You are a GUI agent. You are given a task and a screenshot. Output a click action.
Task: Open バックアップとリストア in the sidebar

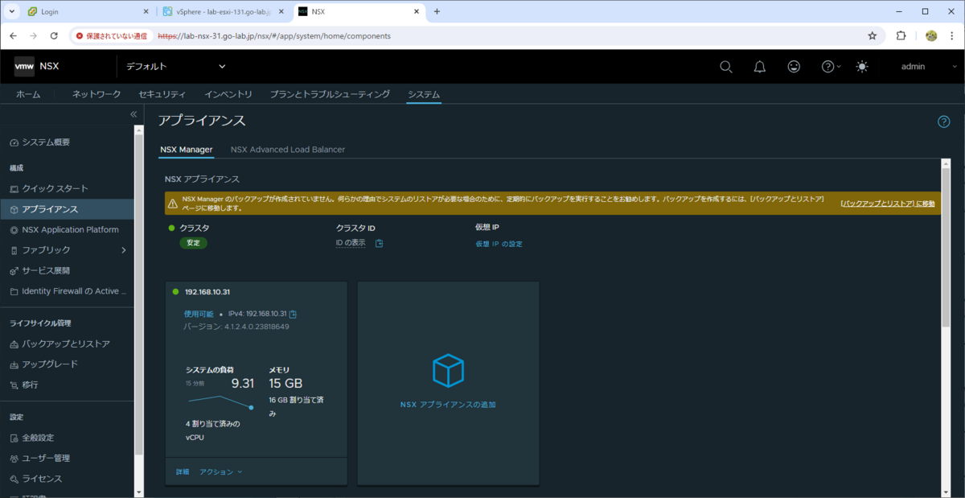[68, 344]
